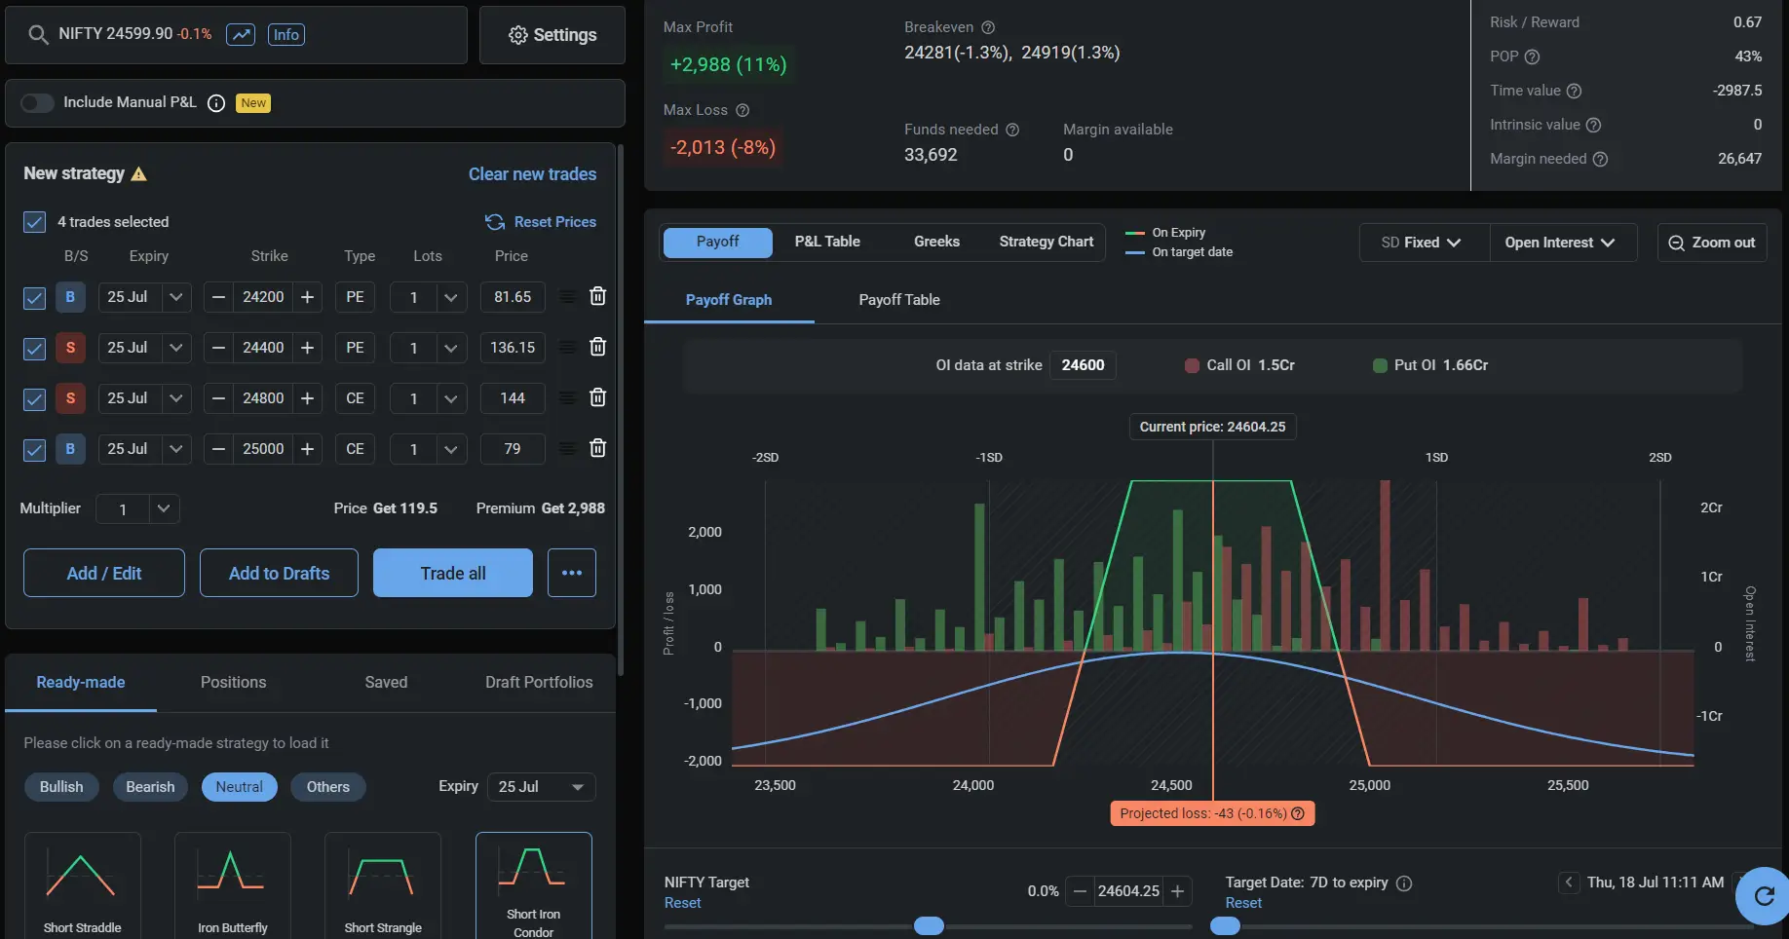Switch to the Greeks tab

click(x=936, y=242)
